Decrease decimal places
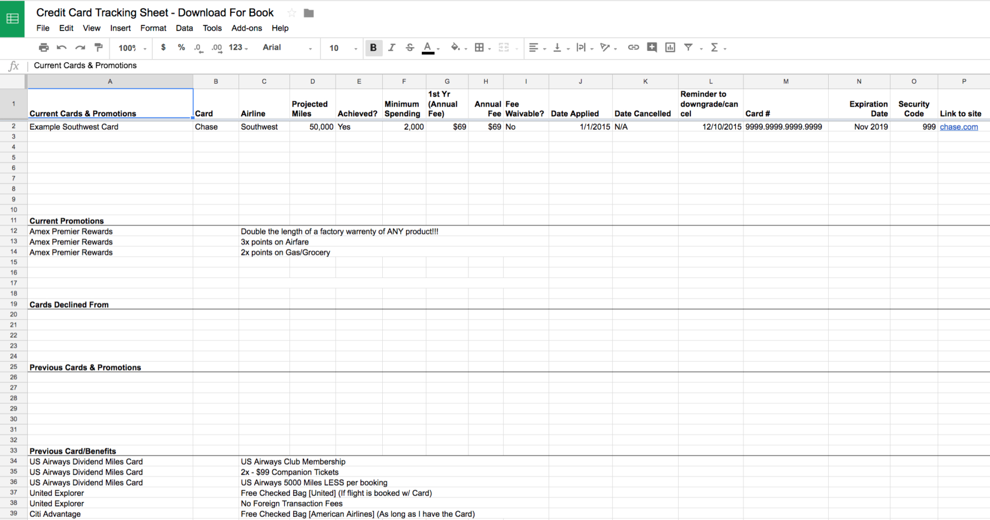 (x=198, y=48)
